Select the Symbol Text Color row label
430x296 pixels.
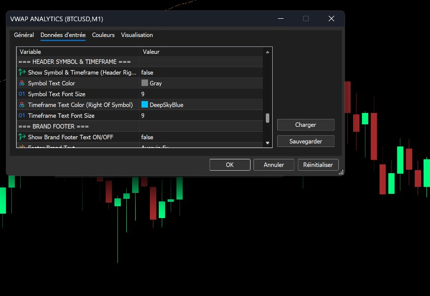point(51,83)
